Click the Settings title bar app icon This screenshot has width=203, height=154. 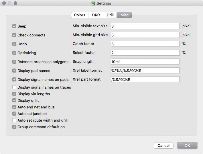tap(93, 3)
